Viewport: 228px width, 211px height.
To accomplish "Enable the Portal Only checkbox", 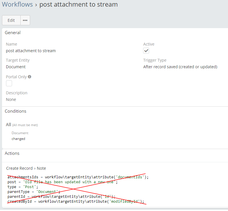I will click(x=9, y=83).
